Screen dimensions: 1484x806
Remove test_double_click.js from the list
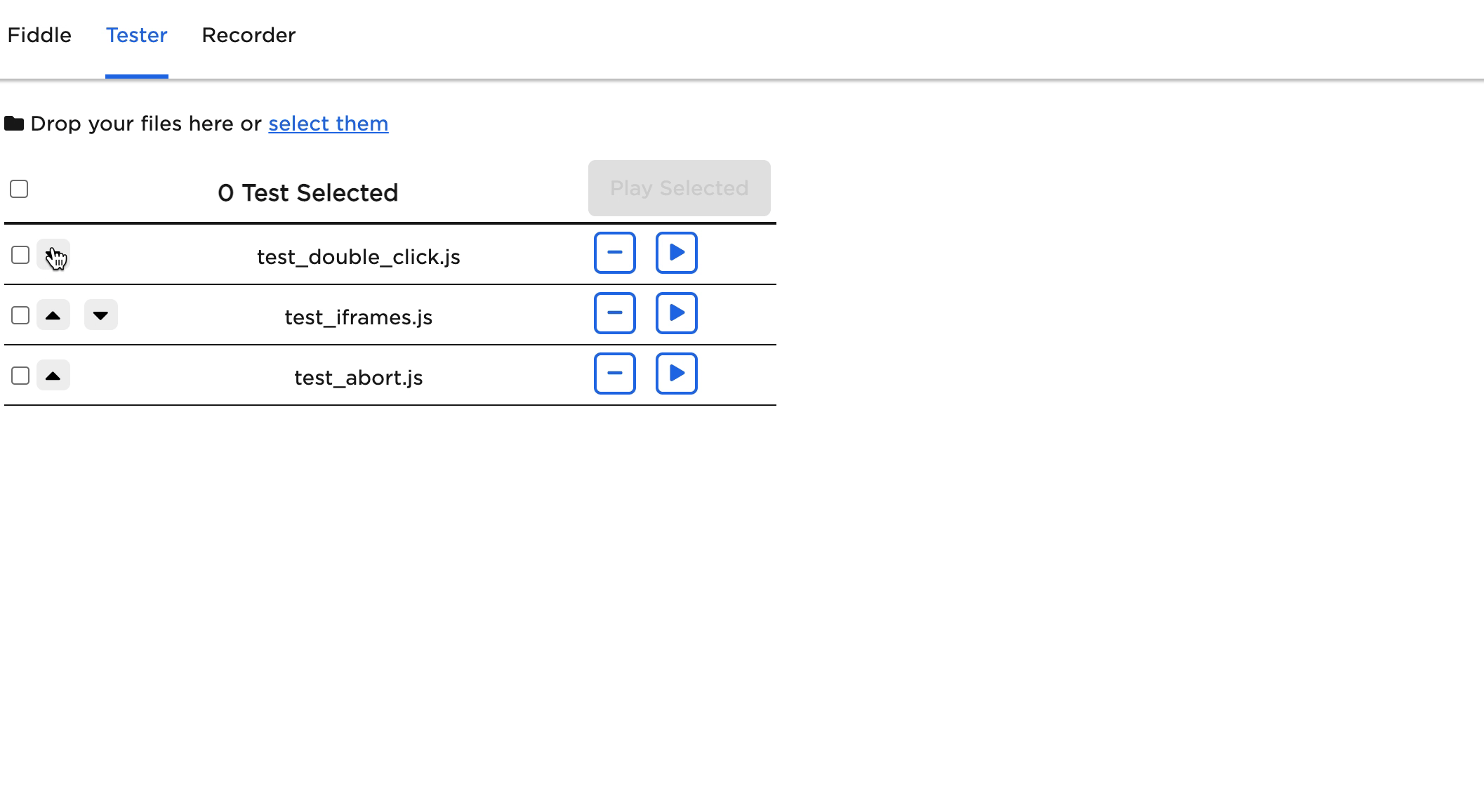point(614,253)
